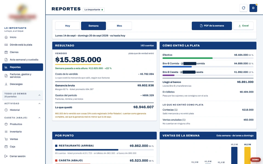The width and height of the screenshot is (263, 164).
Task: Click the Caseta (Abajo) $5.523.000 amount
Action: (139, 160)
